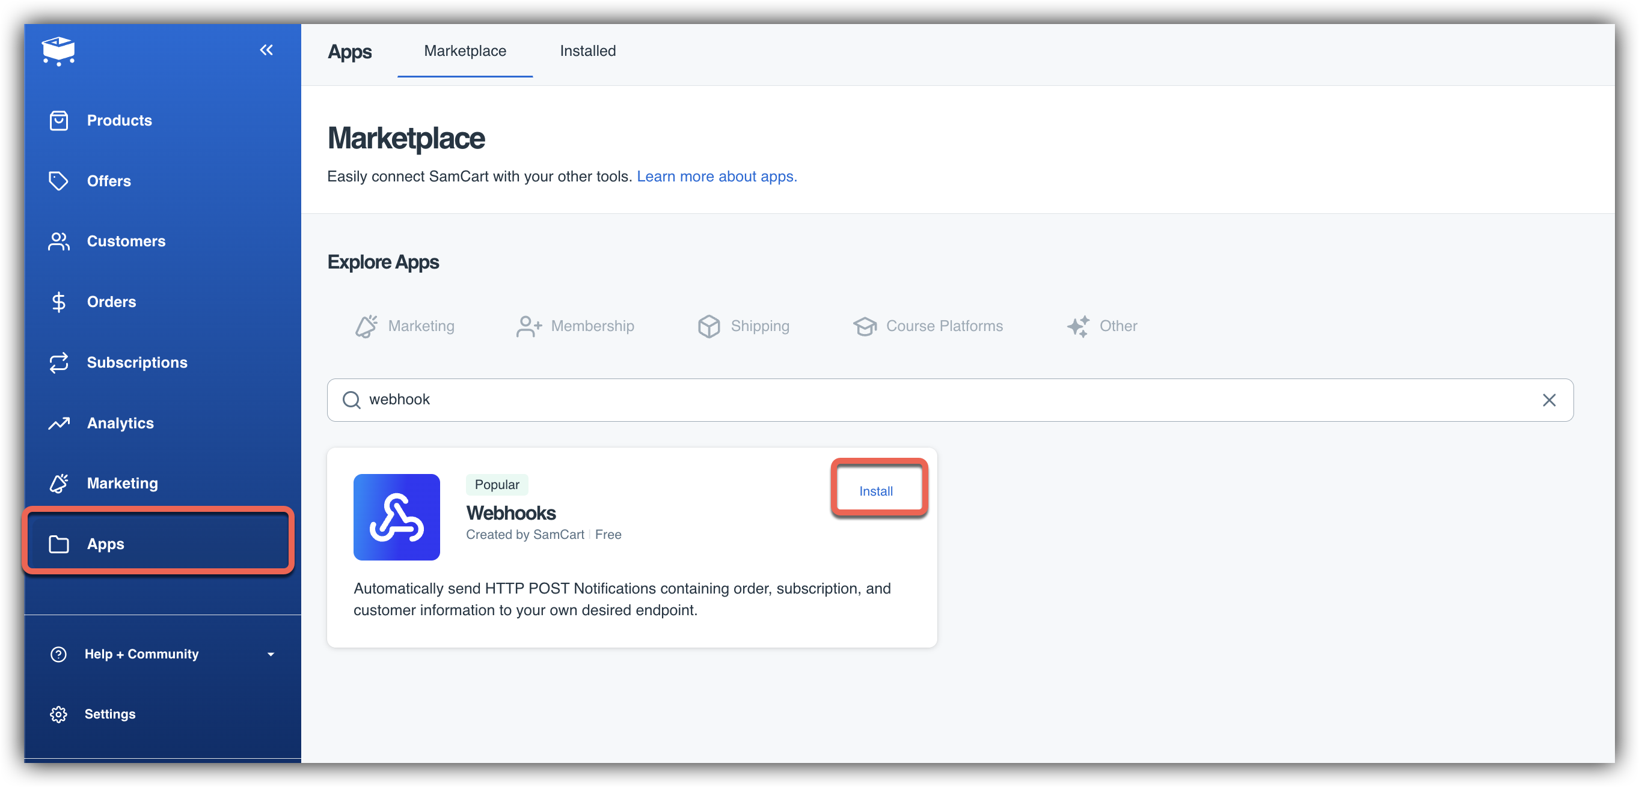The height and width of the screenshot is (787, 1639).
Task: Open Orders via dollar sign icon
Action: [x=58, y=302]
